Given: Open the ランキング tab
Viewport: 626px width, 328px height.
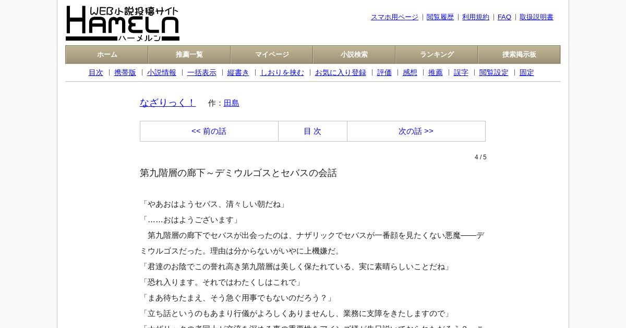Looking at the screenshot, I should 437,55.
